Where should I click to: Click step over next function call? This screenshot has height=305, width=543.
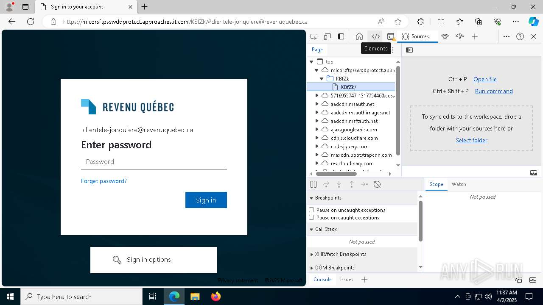click(326, 184)
